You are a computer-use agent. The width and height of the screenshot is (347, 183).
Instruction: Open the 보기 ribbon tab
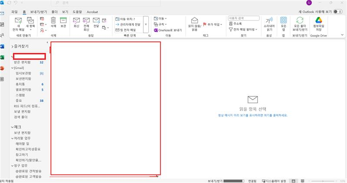coord(65,12)
